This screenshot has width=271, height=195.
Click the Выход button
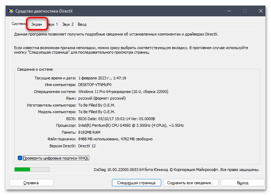pos(243,183)
